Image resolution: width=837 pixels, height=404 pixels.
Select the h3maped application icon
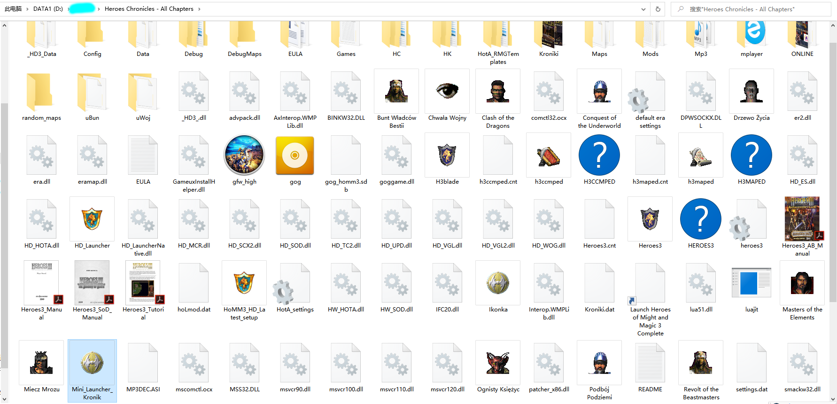[701, 155]
